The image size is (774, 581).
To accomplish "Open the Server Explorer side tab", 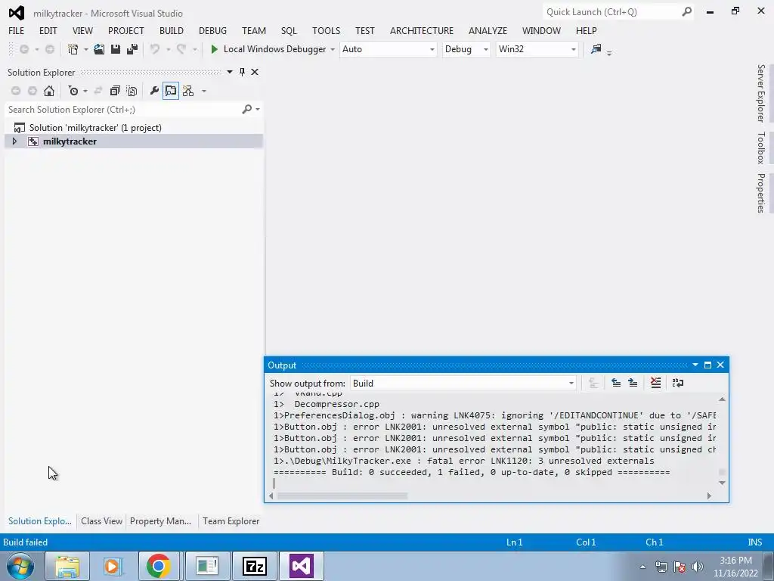I will [761, 93].
